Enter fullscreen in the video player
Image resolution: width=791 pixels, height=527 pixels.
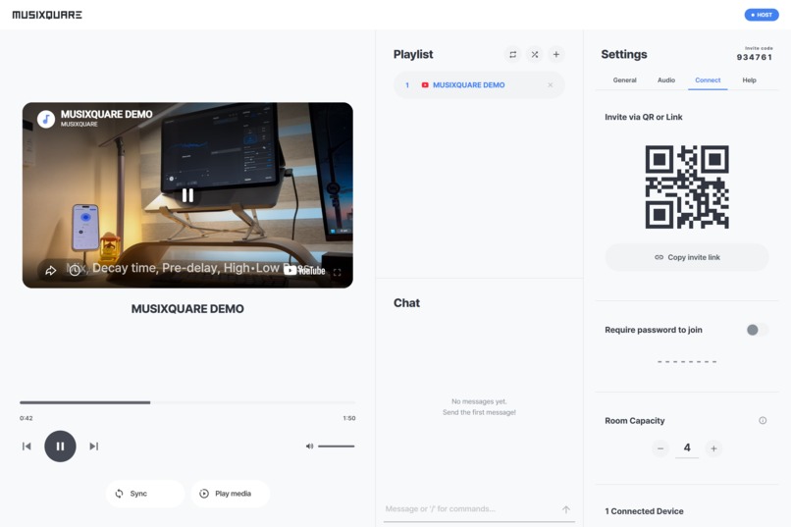[x=337, y=272]
